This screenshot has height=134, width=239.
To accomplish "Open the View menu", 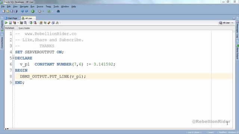I will [15, 7].
